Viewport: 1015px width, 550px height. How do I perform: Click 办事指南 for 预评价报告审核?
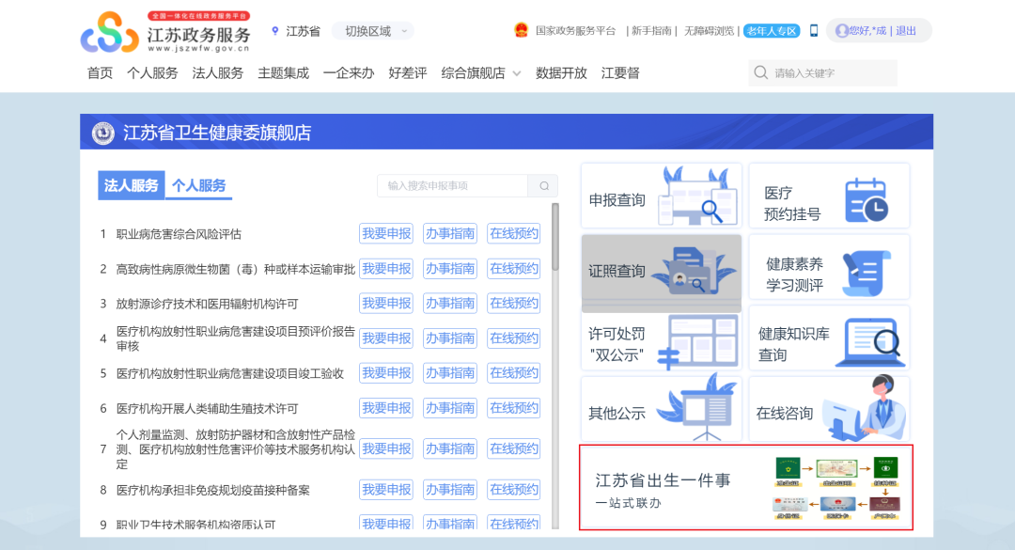(450, 338)
